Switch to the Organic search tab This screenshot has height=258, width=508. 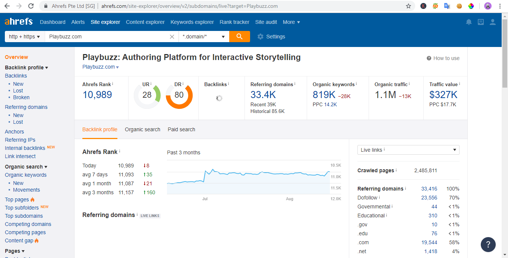(142, 129)
